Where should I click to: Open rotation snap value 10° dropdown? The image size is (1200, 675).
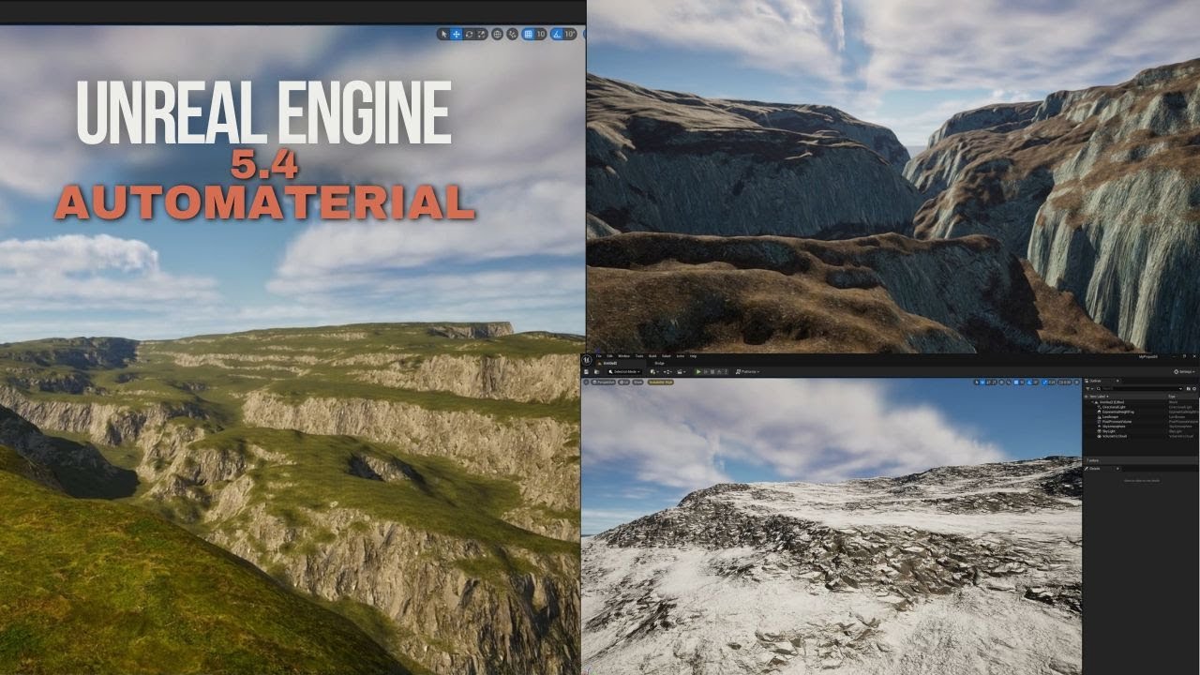pyautogui.click(x=570, y=34)
